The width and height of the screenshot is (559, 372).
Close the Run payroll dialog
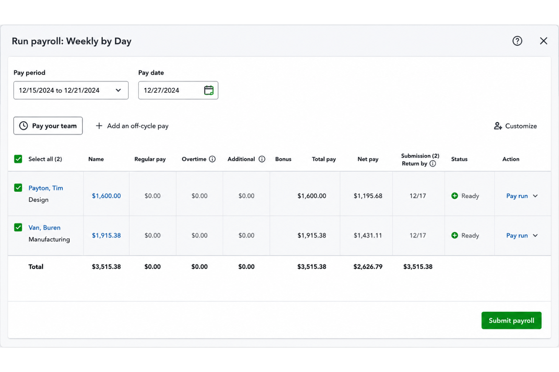tap(544, 41)
